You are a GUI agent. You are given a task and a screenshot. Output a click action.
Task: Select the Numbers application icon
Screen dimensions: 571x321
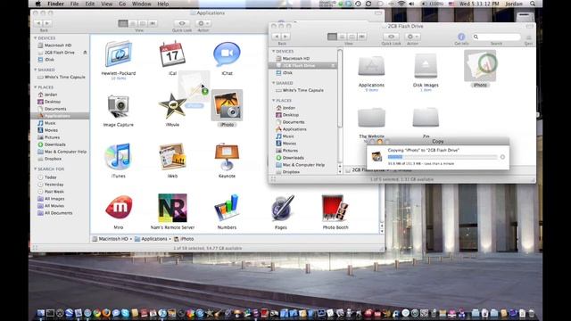tap(227, 208)
